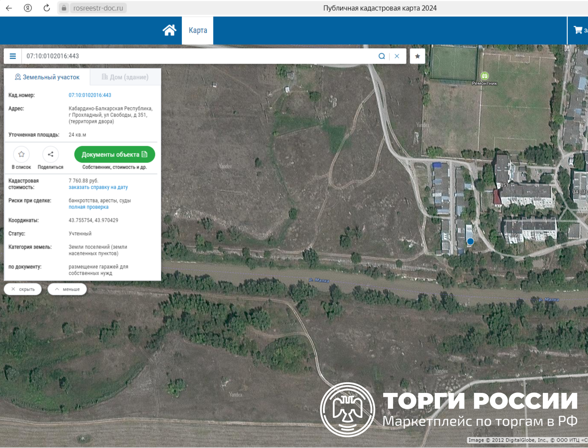Click the magnifier search icon

tap(382, 56)
